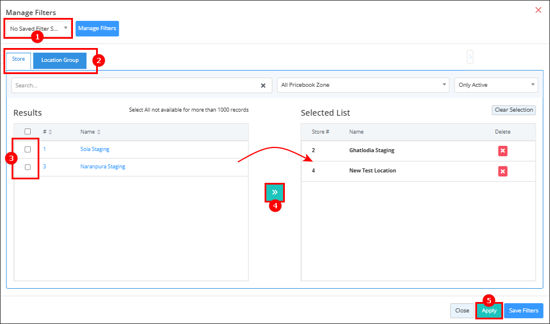Toggle the select-all header checkbox
550x324 pixels.
point(28,131)
